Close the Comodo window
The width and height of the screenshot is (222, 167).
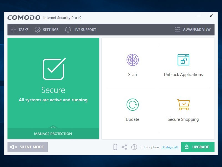tap(211, 16)
